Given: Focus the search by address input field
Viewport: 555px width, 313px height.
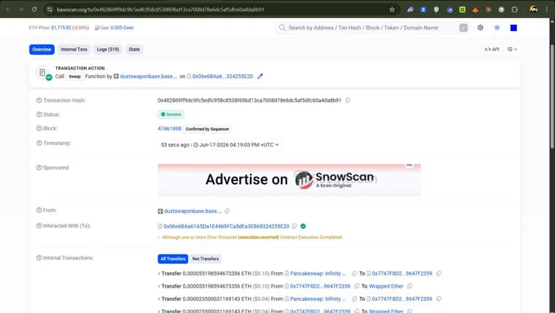Looking at the screenshot, I should tap(371, 28).
